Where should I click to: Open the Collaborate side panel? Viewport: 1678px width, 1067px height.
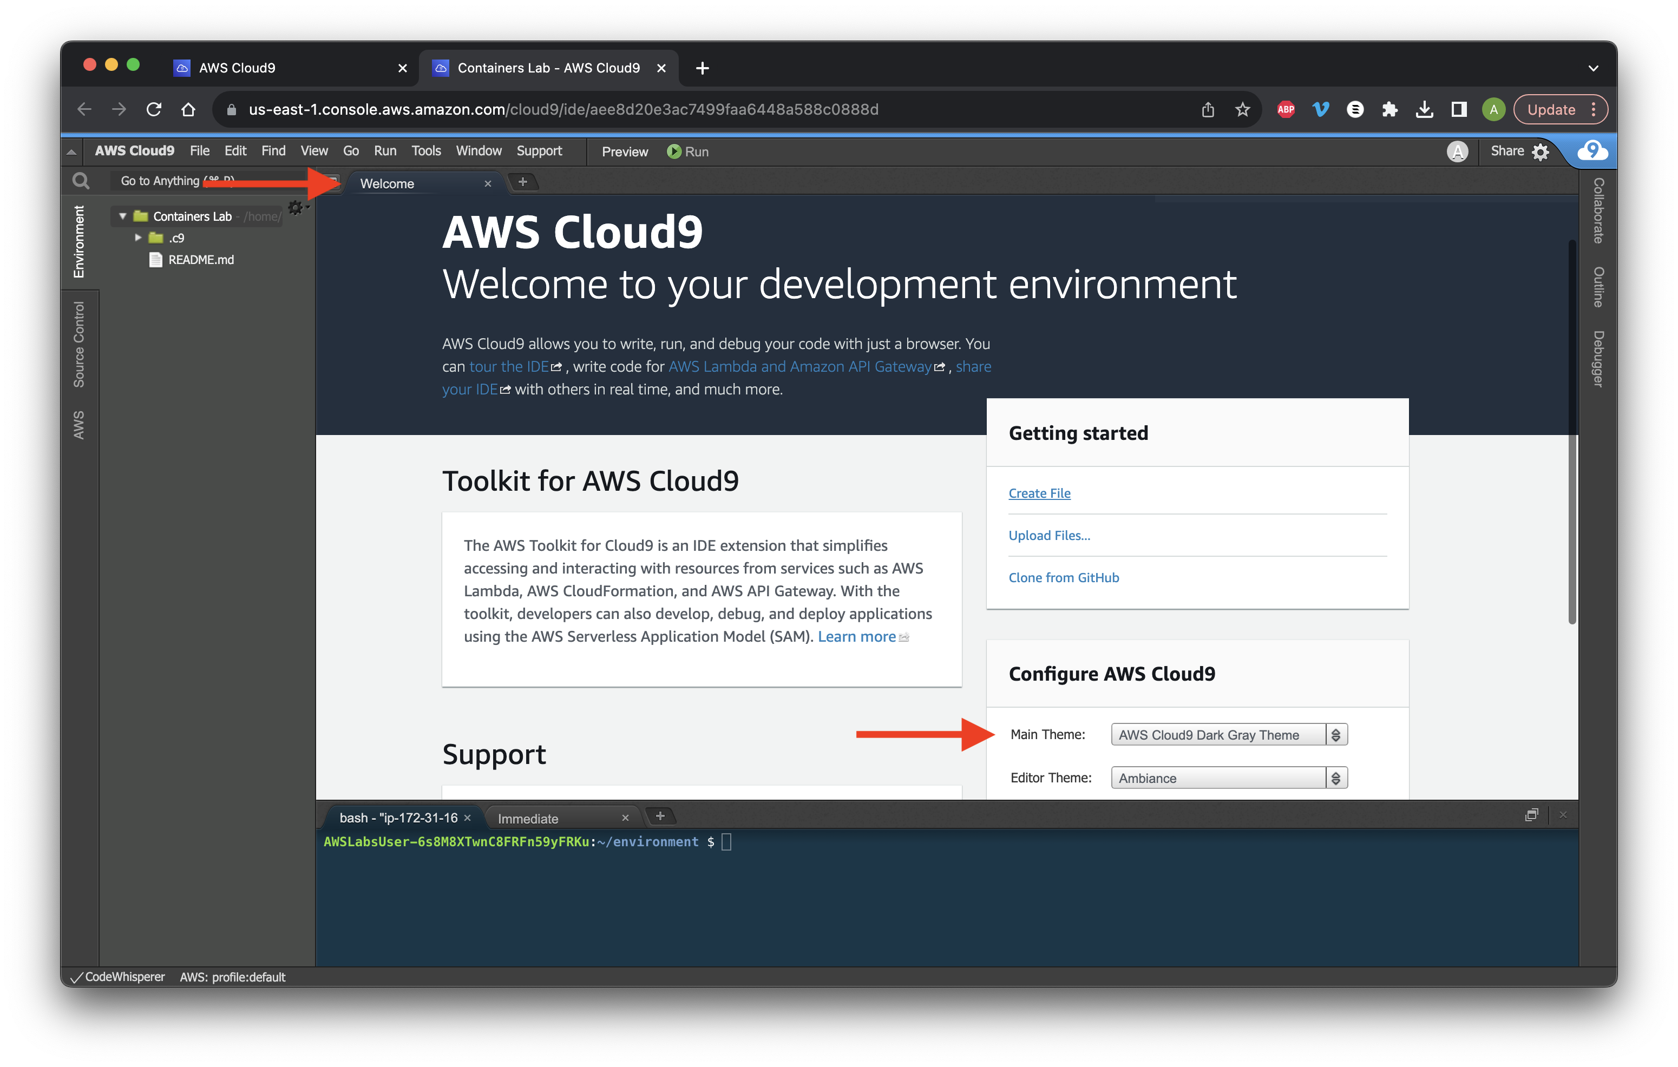(x=1598, y=210)
